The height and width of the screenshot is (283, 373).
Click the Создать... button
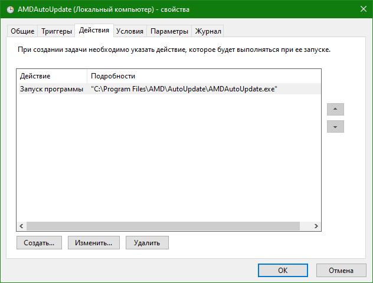pos(40,242)
